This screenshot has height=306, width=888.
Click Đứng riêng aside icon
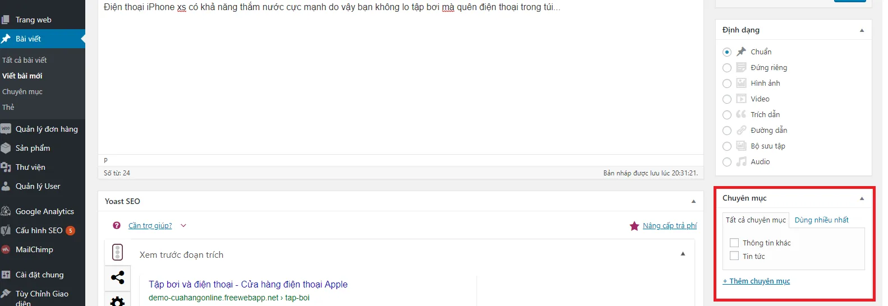tap(741, 67)
